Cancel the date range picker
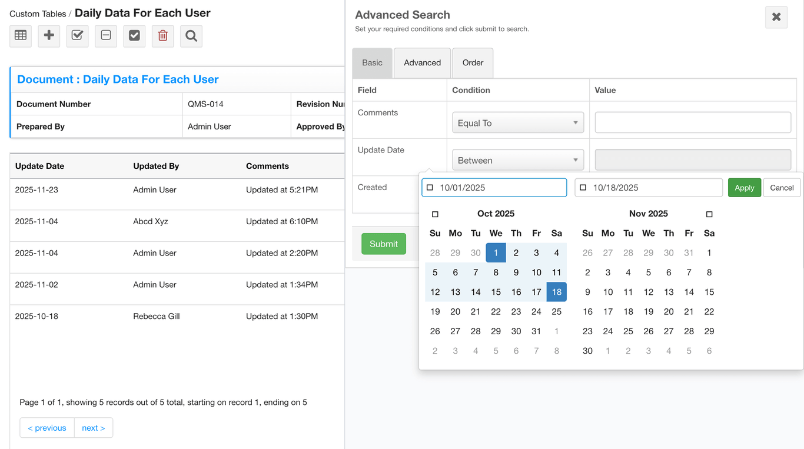This screenshot has height=449, width=804. [782, 188]
